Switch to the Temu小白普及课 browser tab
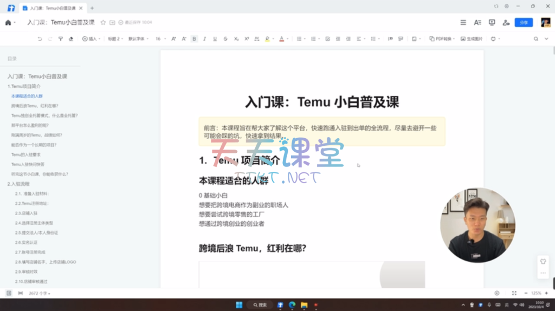 (x=51, y=8)
